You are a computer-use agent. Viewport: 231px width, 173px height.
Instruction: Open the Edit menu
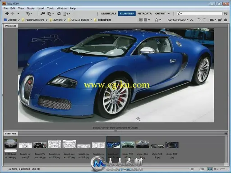click(x=13, y=8)
